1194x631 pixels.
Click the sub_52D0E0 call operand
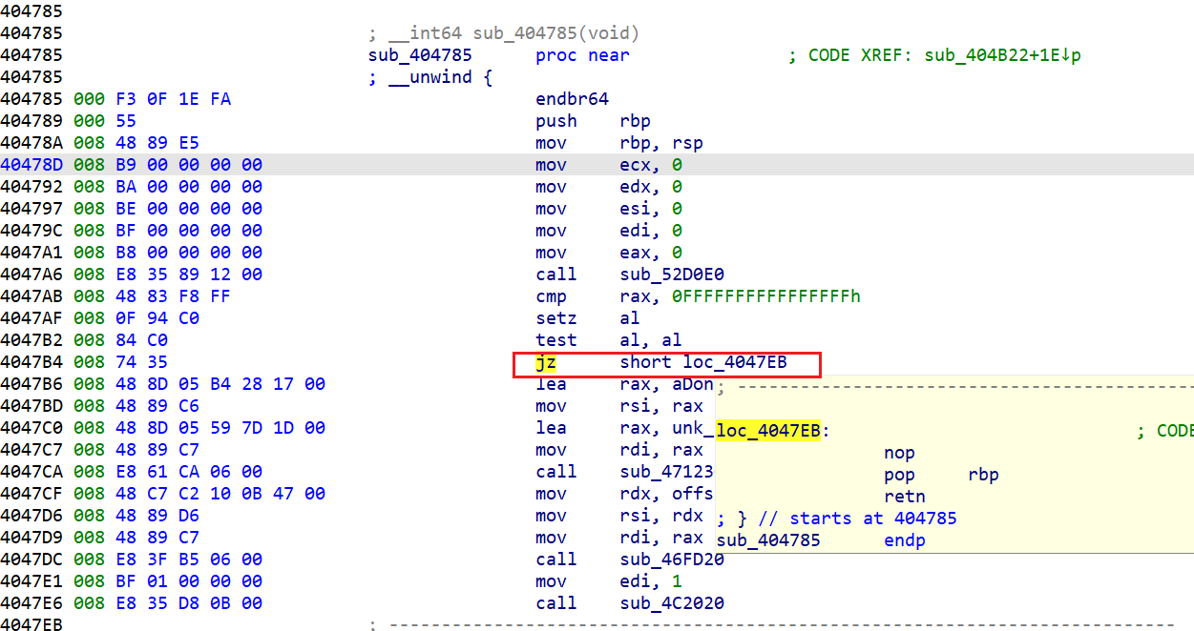coord(672,275)
